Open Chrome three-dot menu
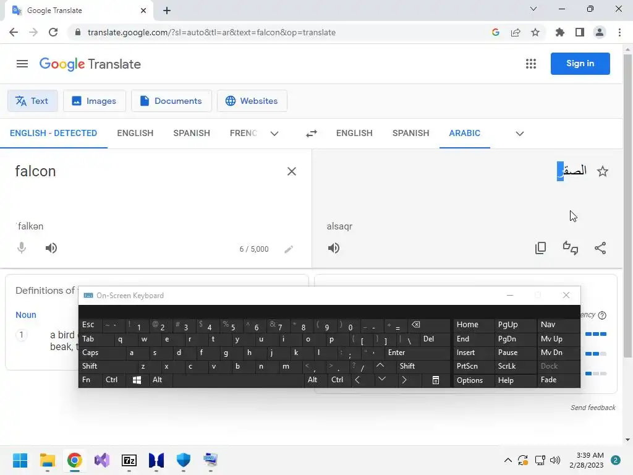The height and width of the screenshot is (475, 633). (619, 32)
